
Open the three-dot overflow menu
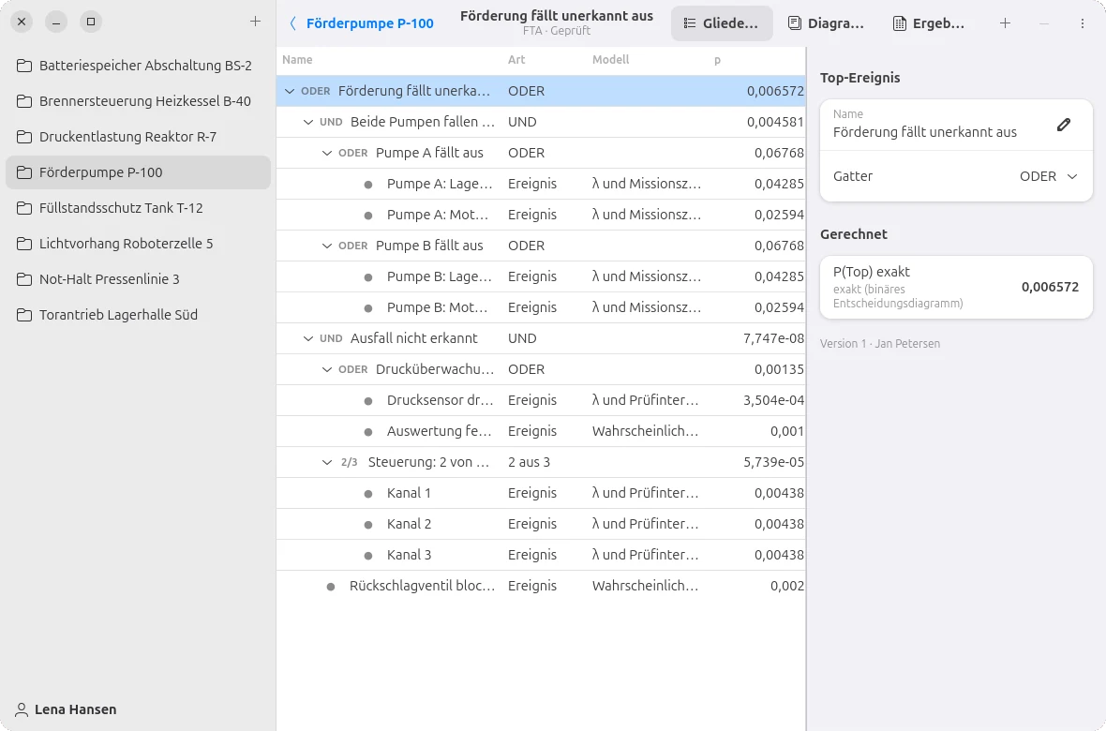[x=1082, y=23]
